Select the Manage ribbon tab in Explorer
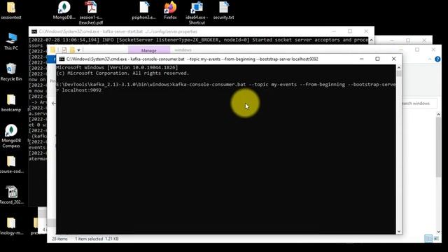The width and height of the screenshot is (448, 252). click(149, 50)
